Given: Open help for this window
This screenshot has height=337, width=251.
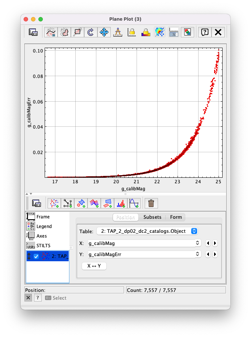Looking at the screenshot, I should click(x=205, y=32).
